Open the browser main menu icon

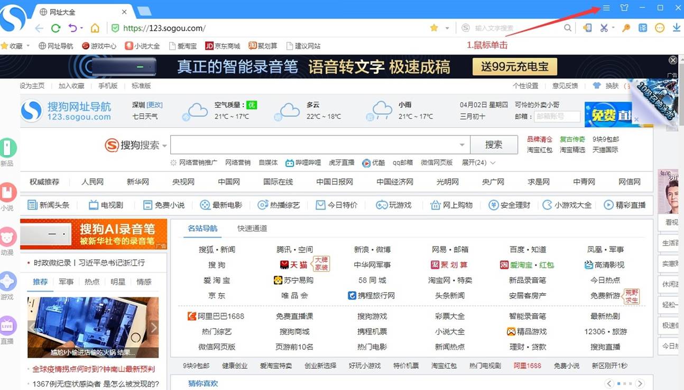tap(606, 8)
